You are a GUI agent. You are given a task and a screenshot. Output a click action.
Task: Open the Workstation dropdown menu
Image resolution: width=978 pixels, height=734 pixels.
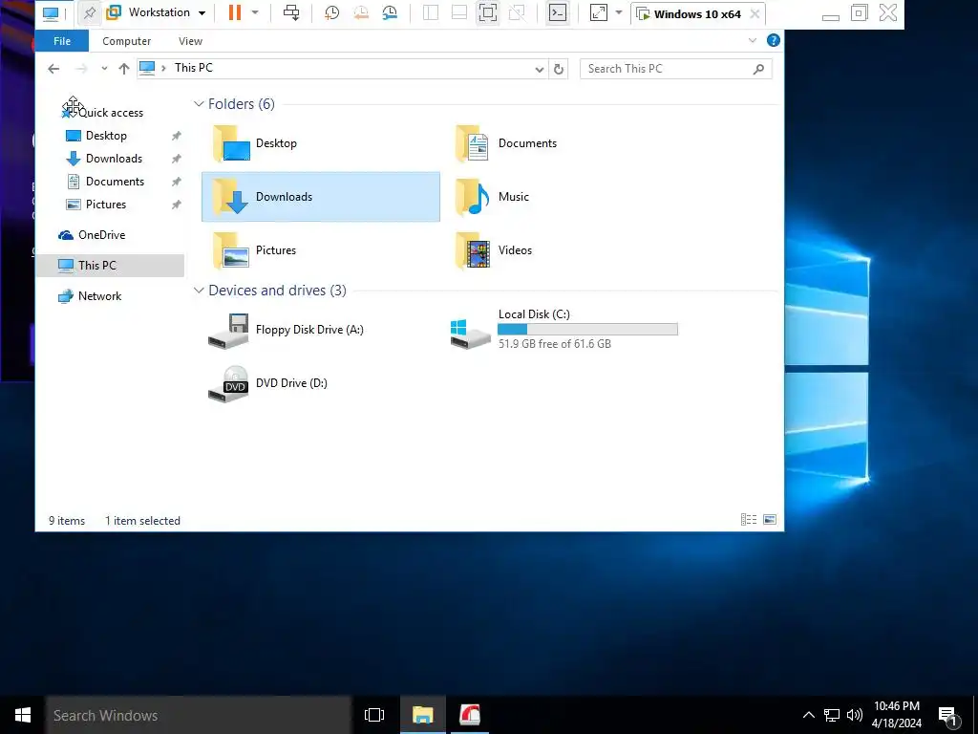pyautogui.click(x=202, y=13)
